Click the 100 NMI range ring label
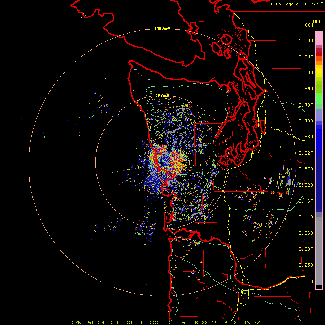The image size is (325, 325). 162,29
